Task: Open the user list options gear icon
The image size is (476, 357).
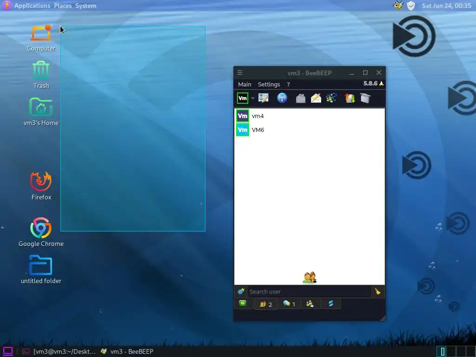Action: click(241, 292)
